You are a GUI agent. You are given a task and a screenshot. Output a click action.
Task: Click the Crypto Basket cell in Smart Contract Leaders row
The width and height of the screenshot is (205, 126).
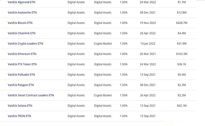pos(102,95)
